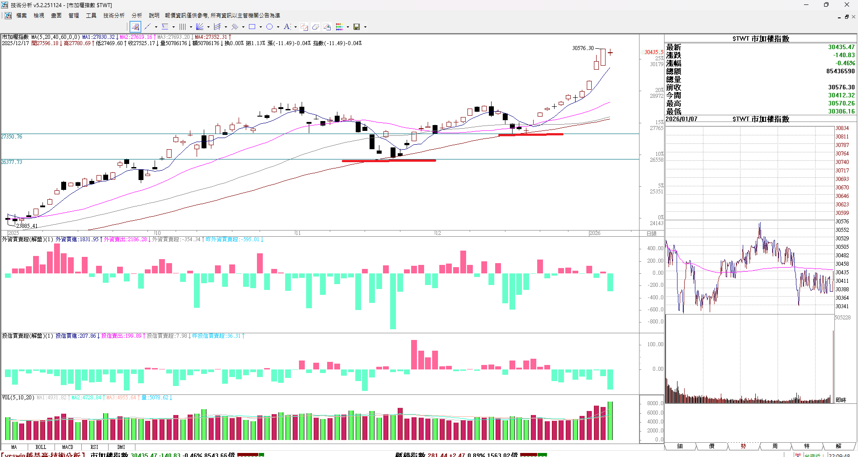Click the 日線 period label
Screen dimensions: 858x457
tap(652, 234)
